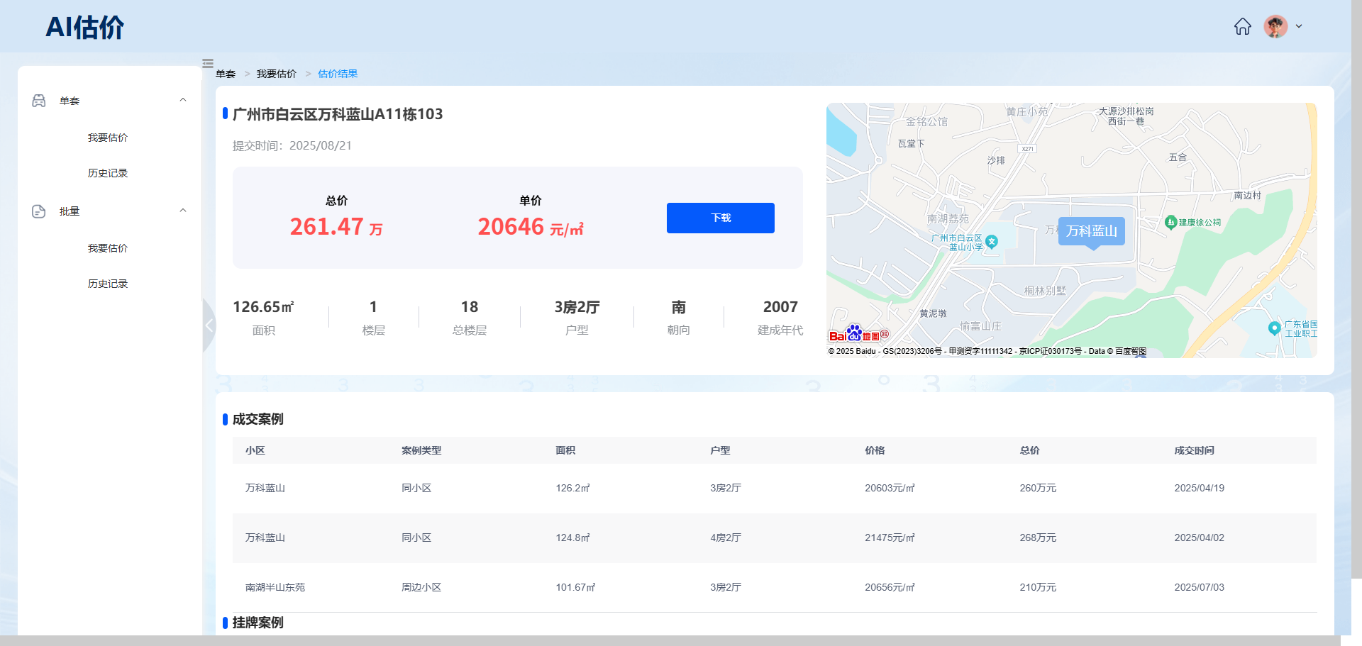Open 历史记录 under 单套
This screenshot has width=1362, height=646.
[108, 173]
